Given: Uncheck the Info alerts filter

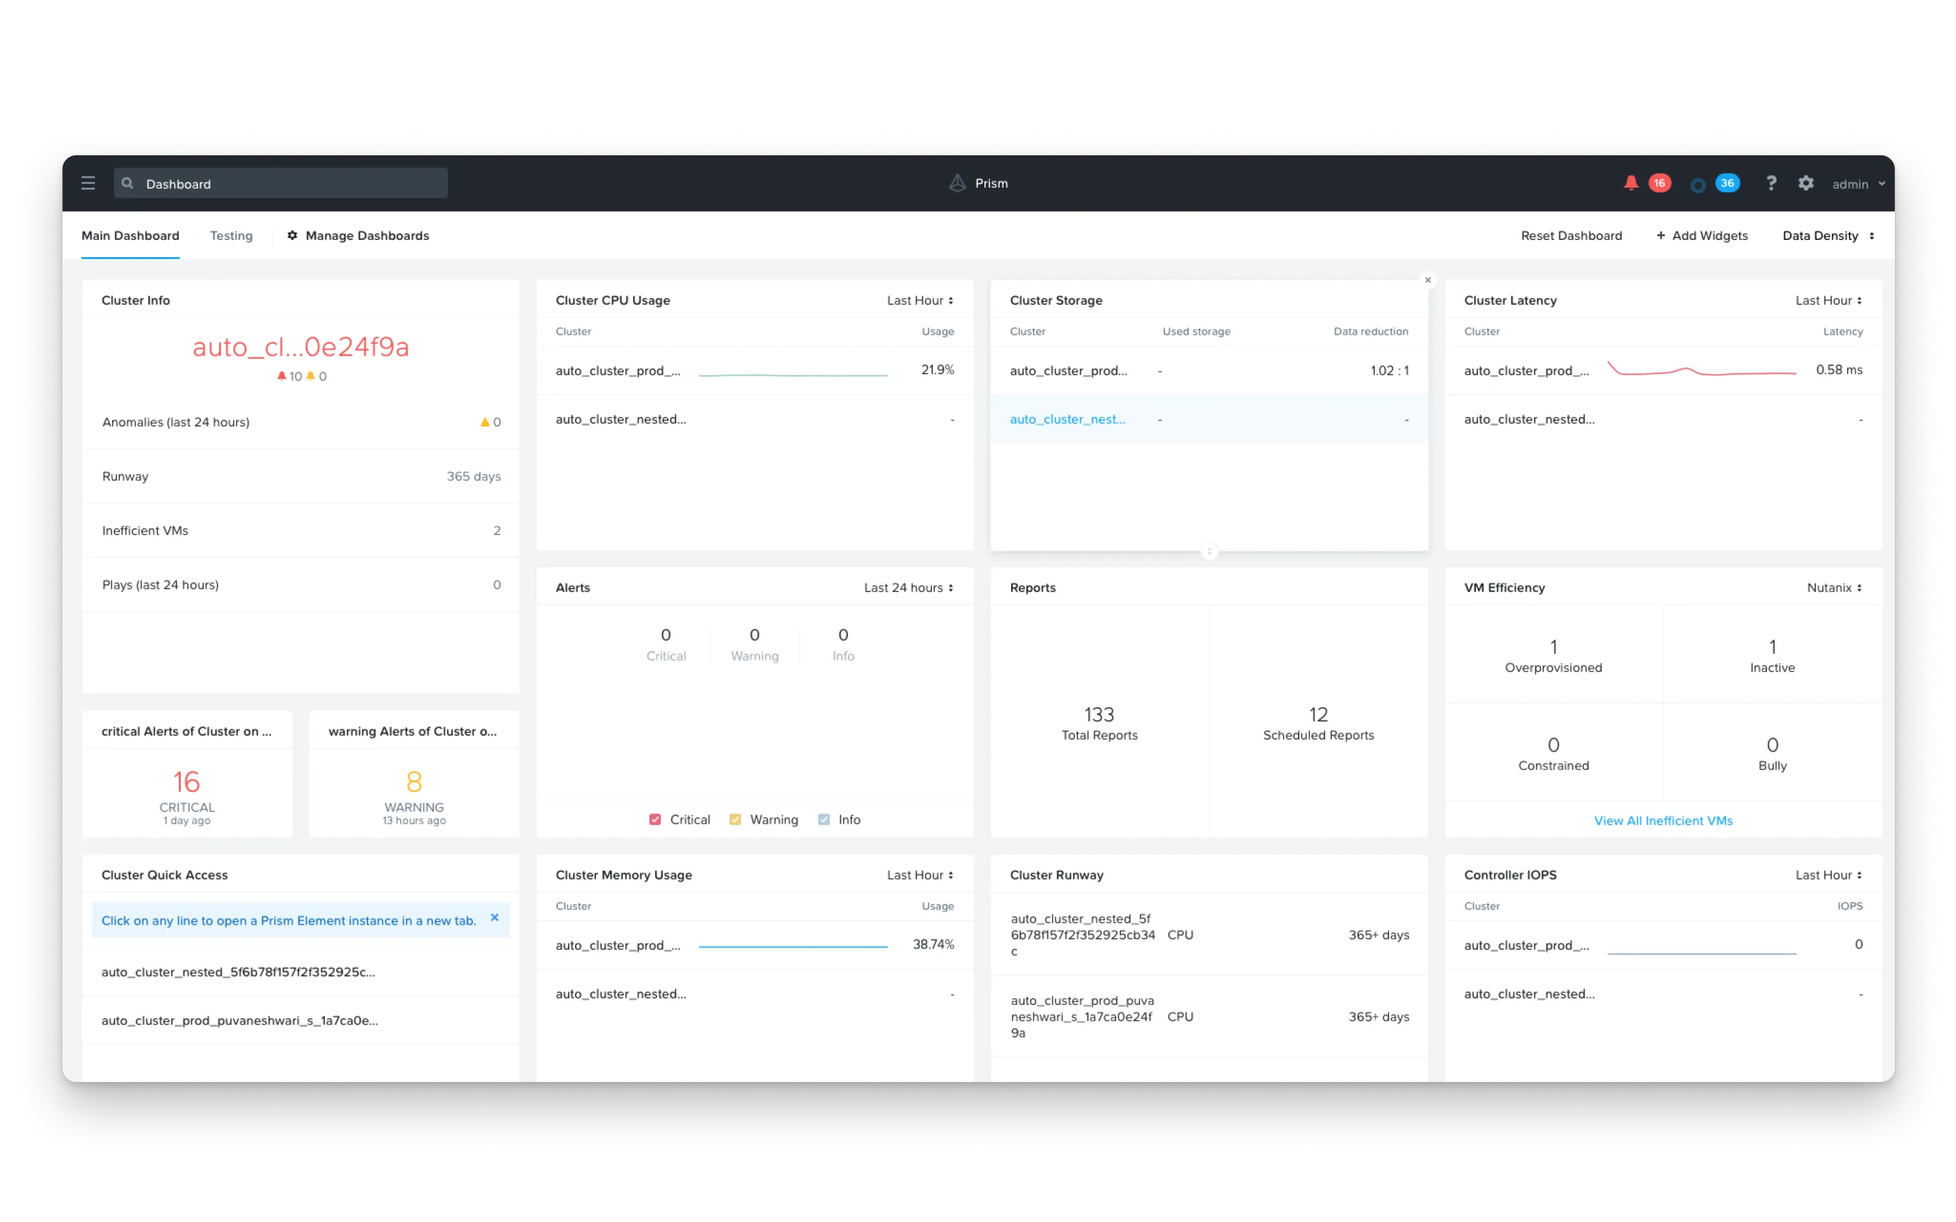Looking at the screenshot, I should (824, 818).
